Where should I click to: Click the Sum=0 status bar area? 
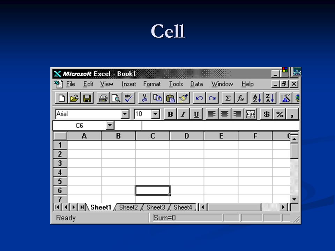coord(187,218)
